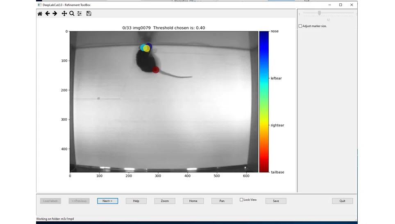Click the DeepLabCut2.0 window title icon
This screenshot has height=224, width=395.
click(39, 5)
